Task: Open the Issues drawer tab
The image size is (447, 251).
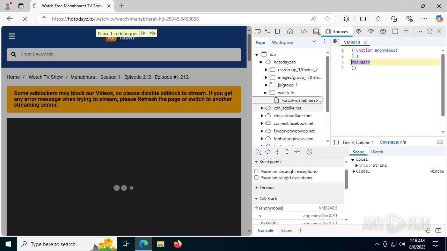Action: point(286,230)
